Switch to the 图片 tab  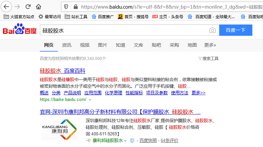(x=103, y=45)
